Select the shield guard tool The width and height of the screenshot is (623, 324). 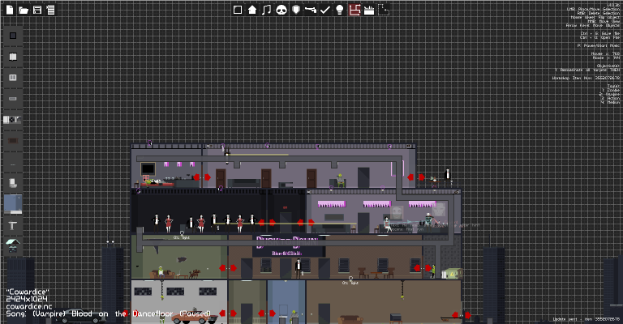click(296, 10)
